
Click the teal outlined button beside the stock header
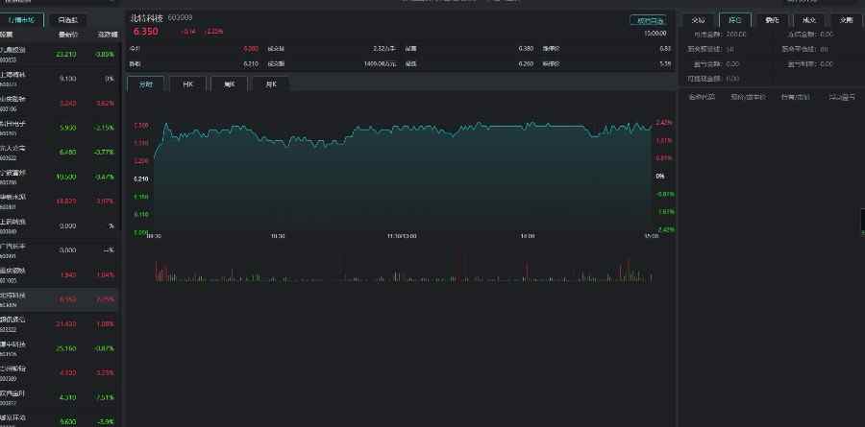(648, 20)
